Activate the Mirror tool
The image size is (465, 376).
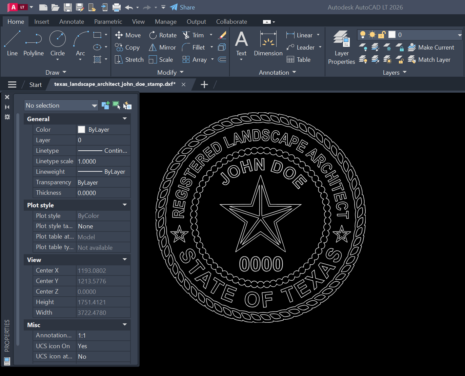point(162,47)
